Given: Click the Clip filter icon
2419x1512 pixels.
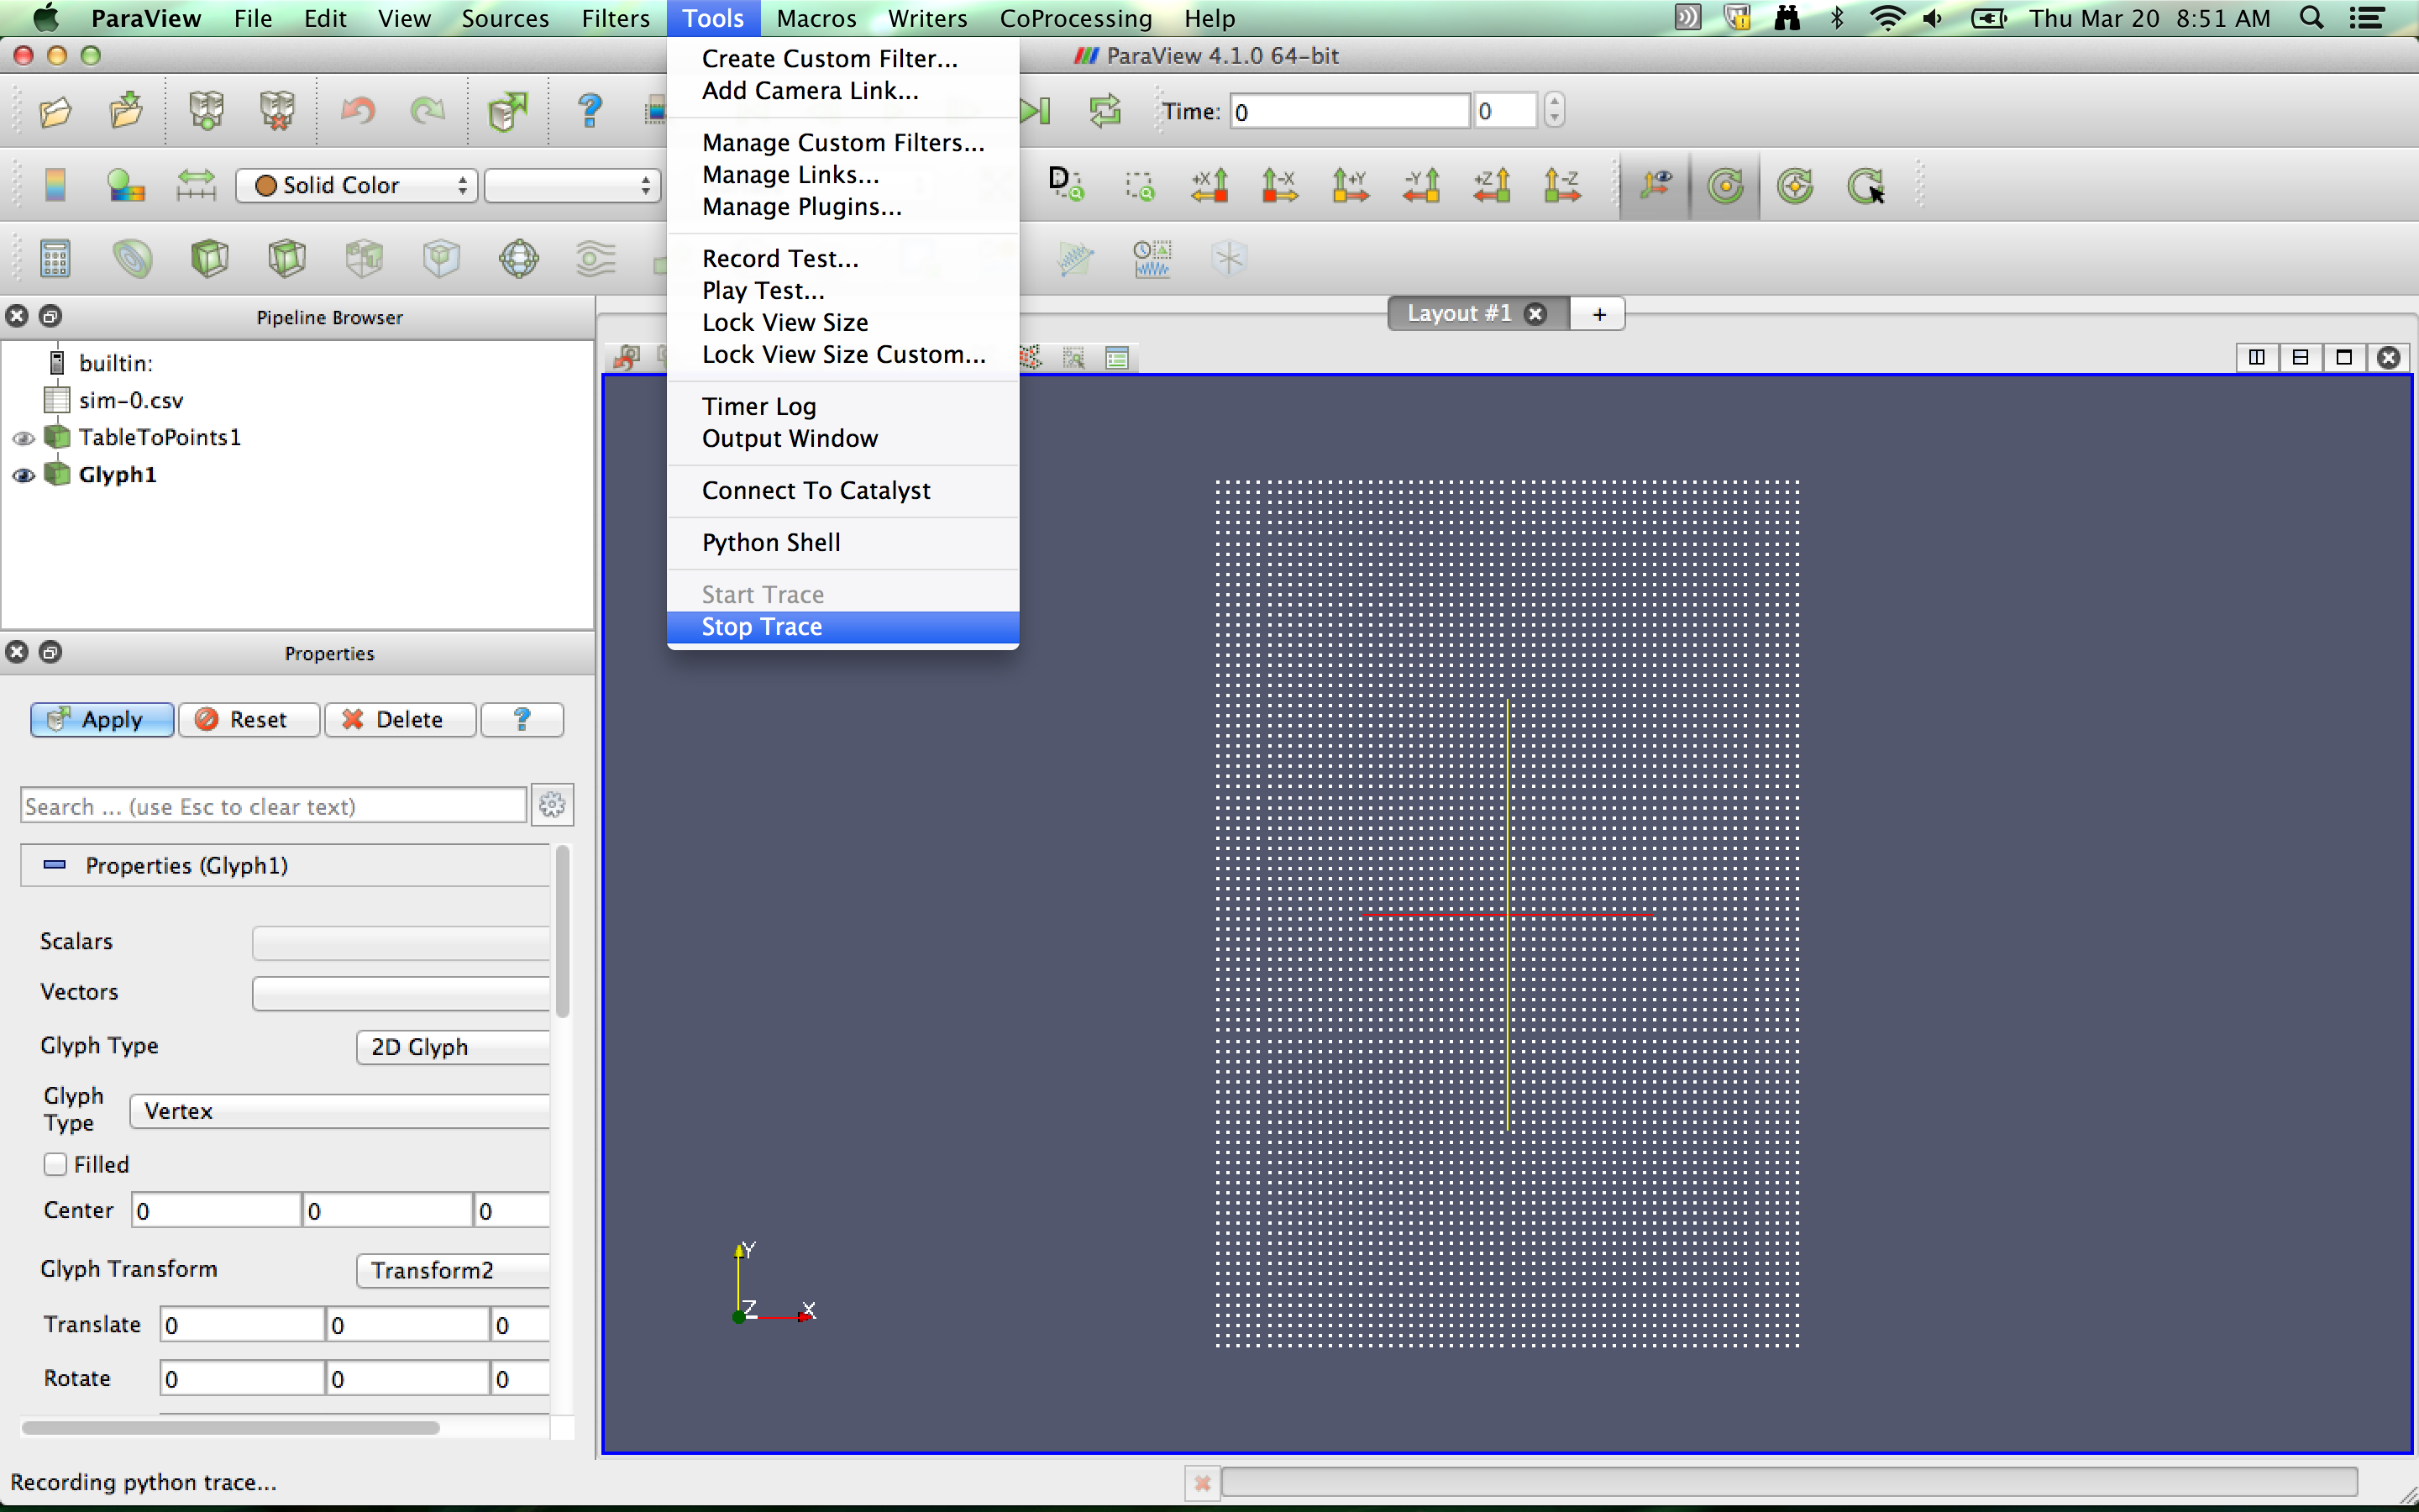Looking at the screenshot, I should [209, 259].
